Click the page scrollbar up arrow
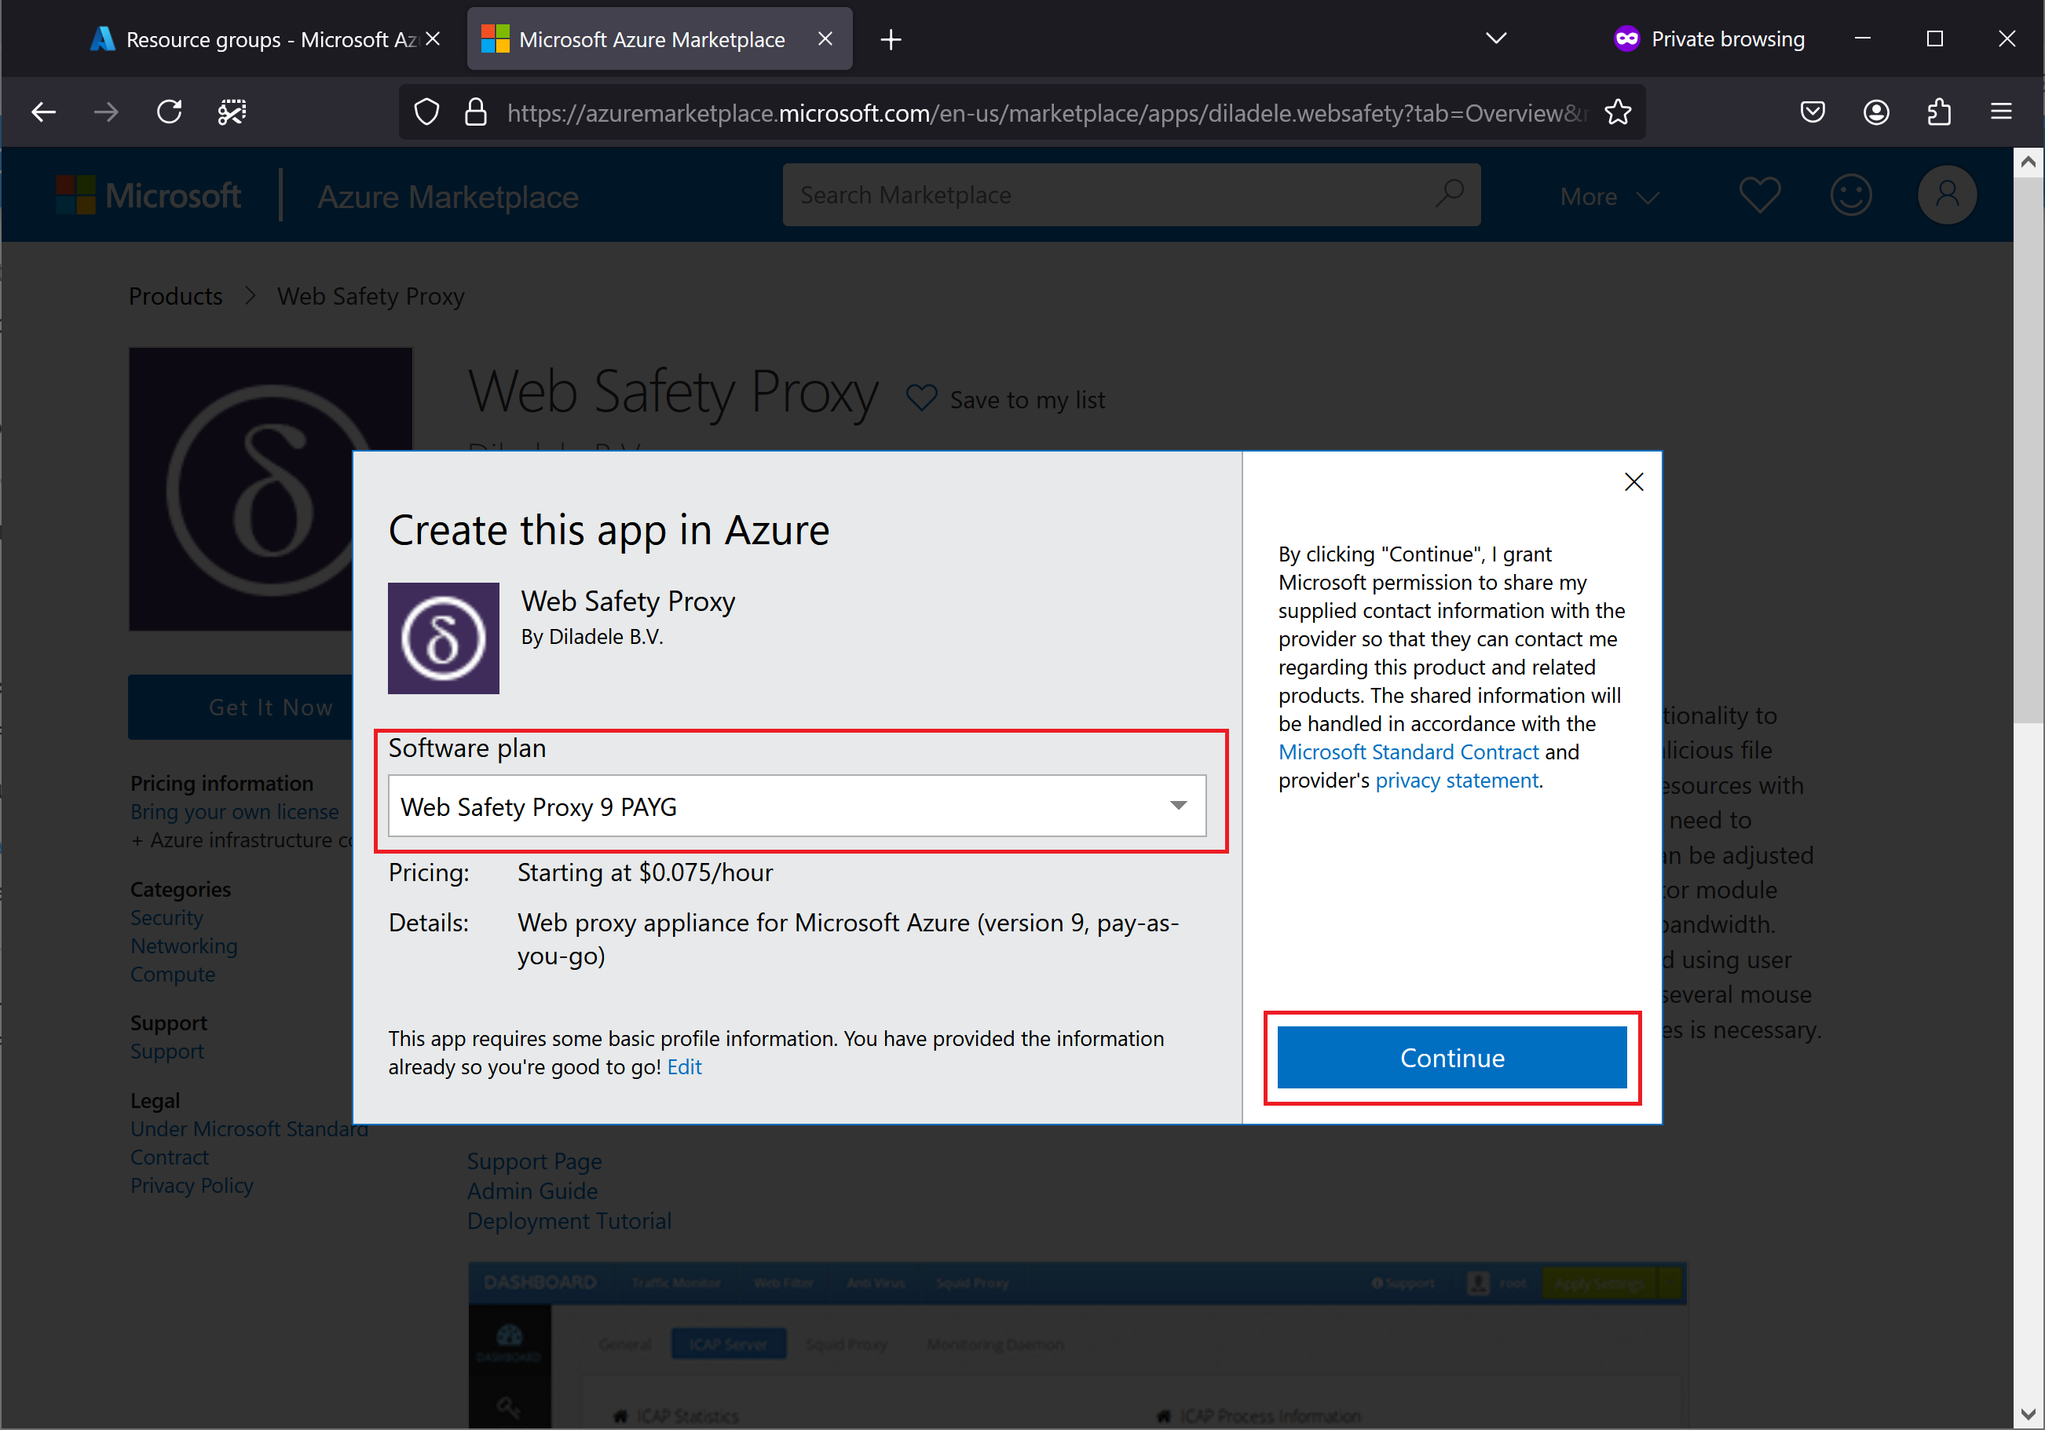The height and width of the screenshot is (1430, 2045). (x=2028, y=162)
